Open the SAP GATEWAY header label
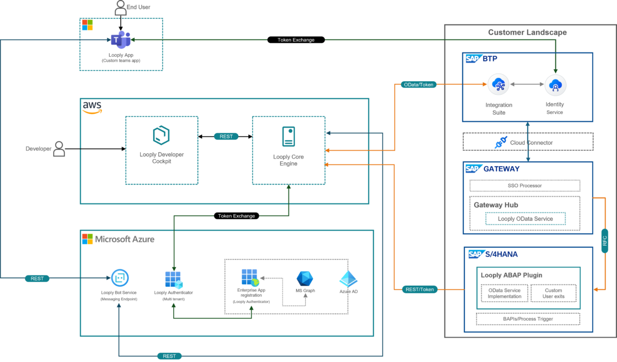Viewport: 617px width, 362px height. coord(490,168)
